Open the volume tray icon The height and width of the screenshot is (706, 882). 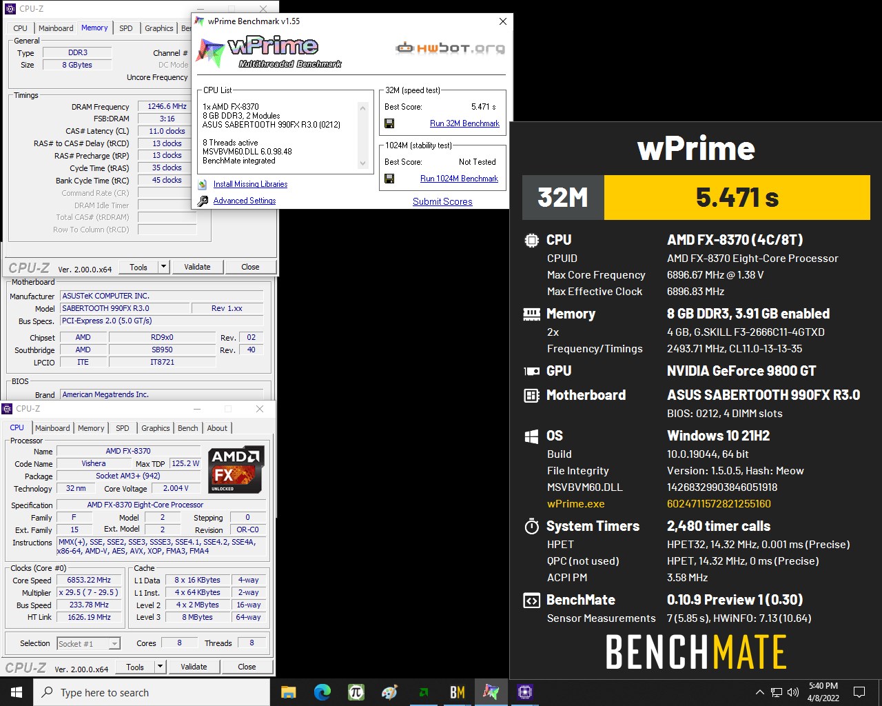[793, 692]
